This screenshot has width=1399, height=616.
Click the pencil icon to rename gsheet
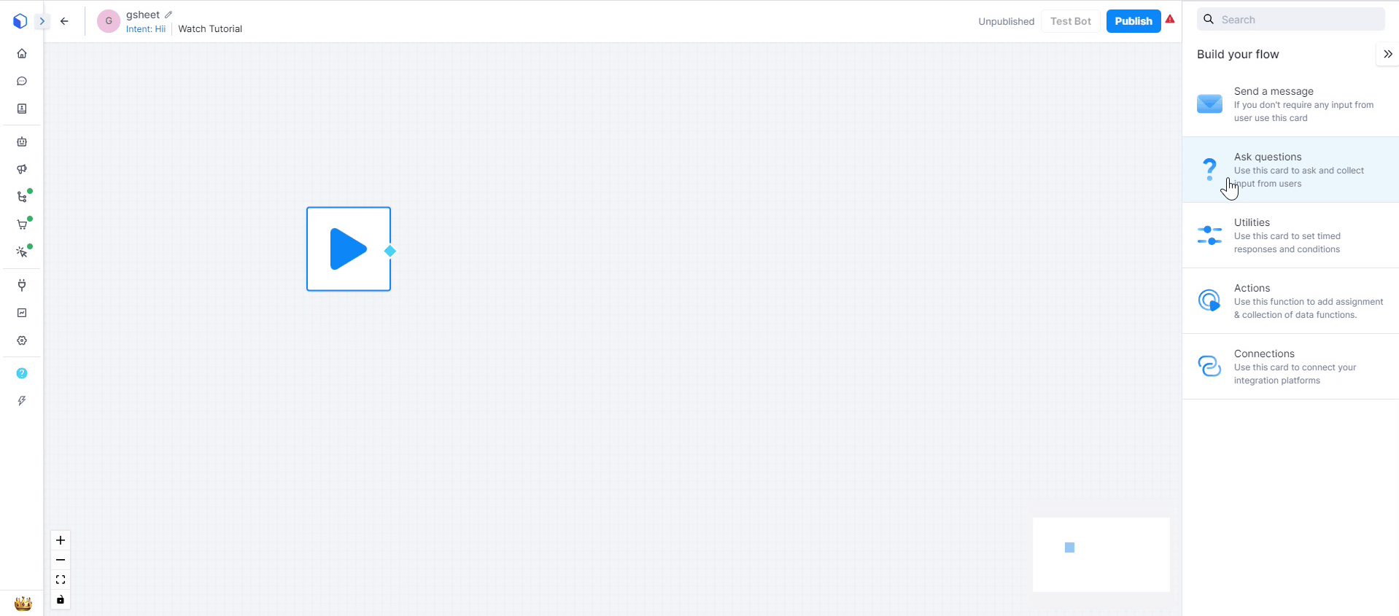tap(168, 15)
